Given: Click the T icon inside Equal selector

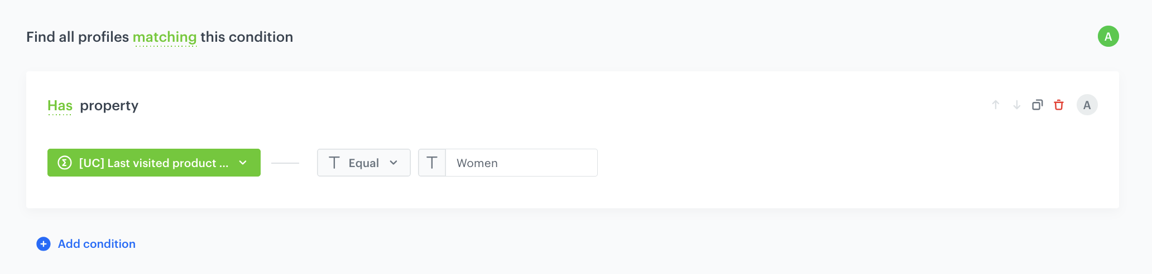Looking at the screenshot, I should click(x=334, y=163).
